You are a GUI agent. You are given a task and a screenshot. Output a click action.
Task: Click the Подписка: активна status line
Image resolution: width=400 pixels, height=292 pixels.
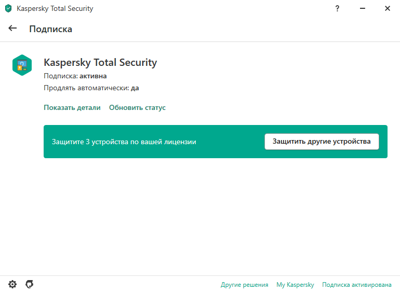pyautogui.click(x=75, y=76)
